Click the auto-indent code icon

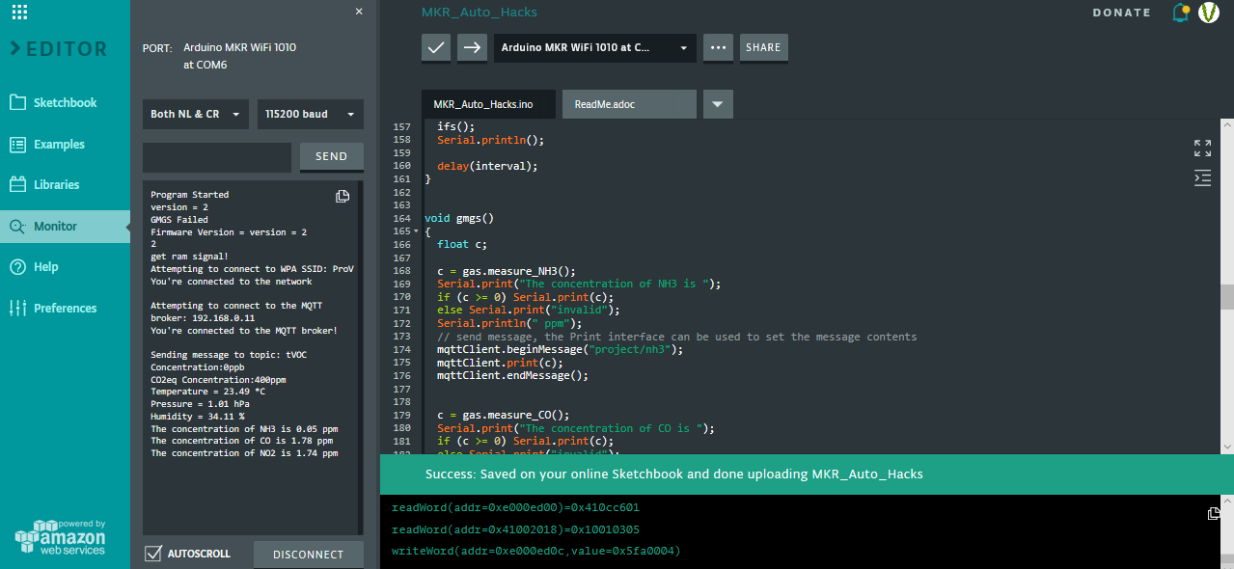(x=1202, y=177)
